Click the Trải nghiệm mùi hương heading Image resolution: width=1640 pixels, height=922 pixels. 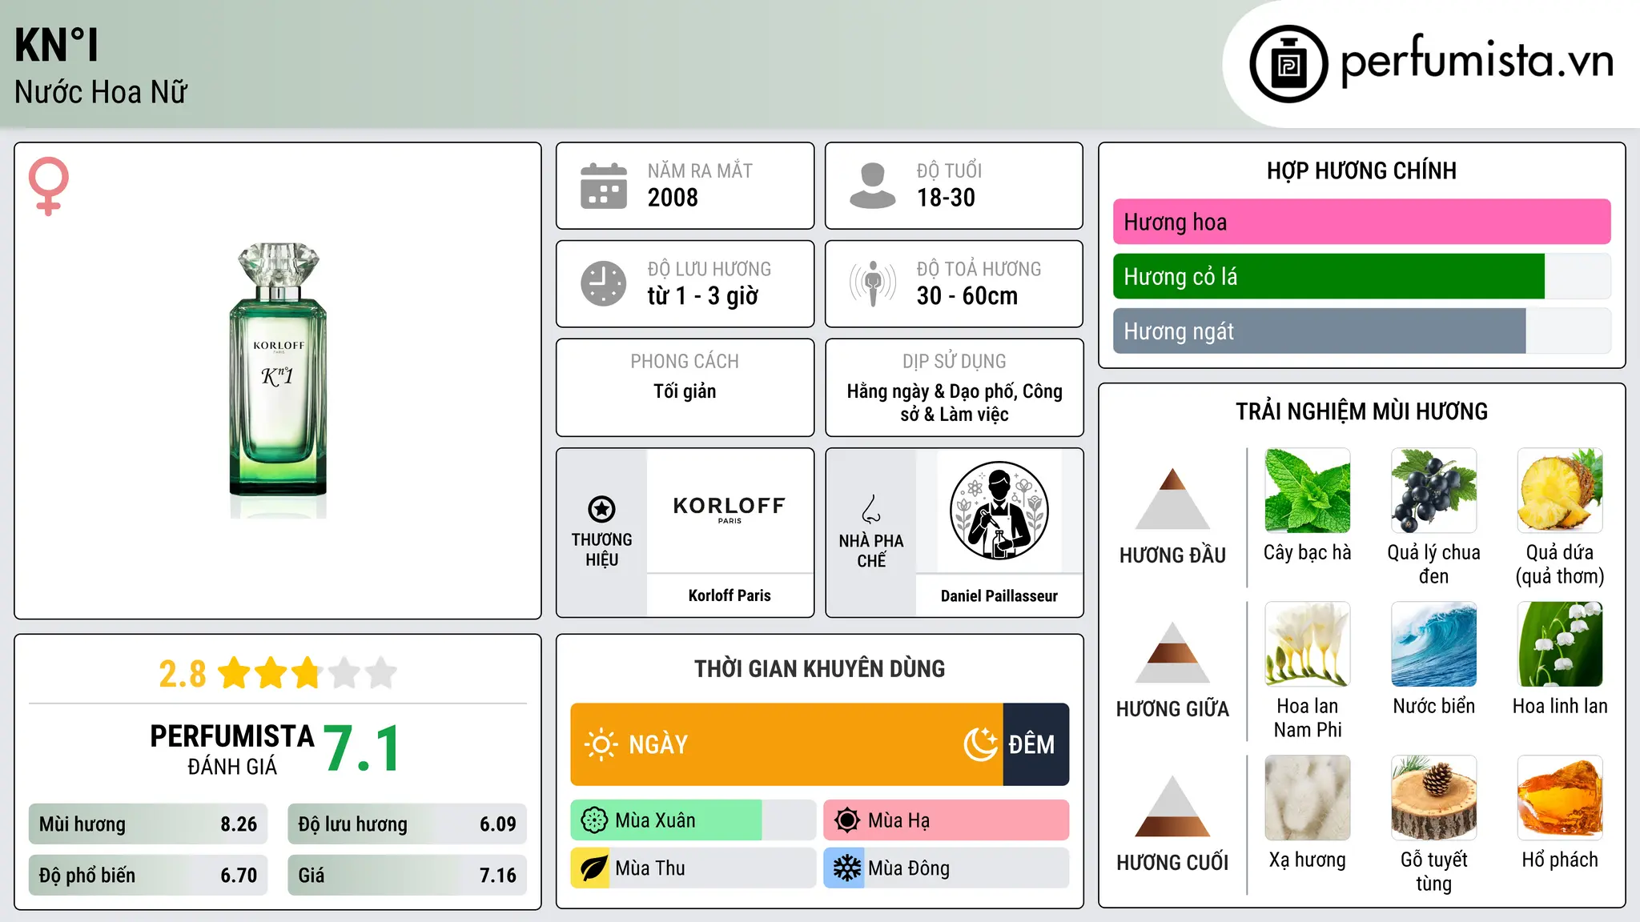click(x=1361, y=411)
